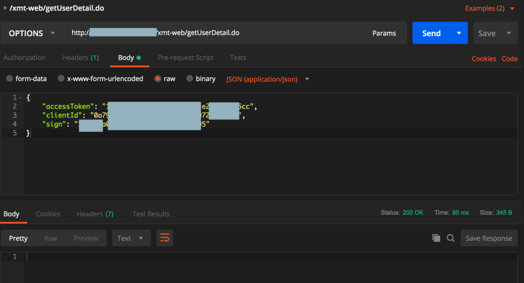Click the Save Response button
The image size is (524, 283).
click(x=489, y=238)
